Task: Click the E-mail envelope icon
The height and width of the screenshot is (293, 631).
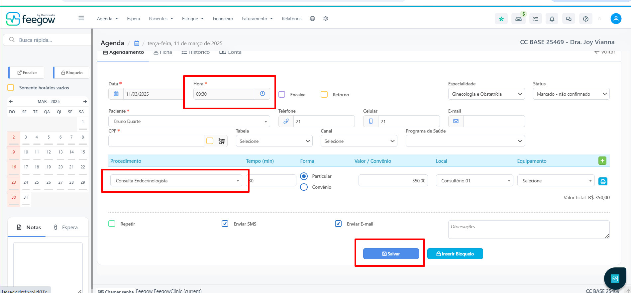Action: tap(456, 121)
